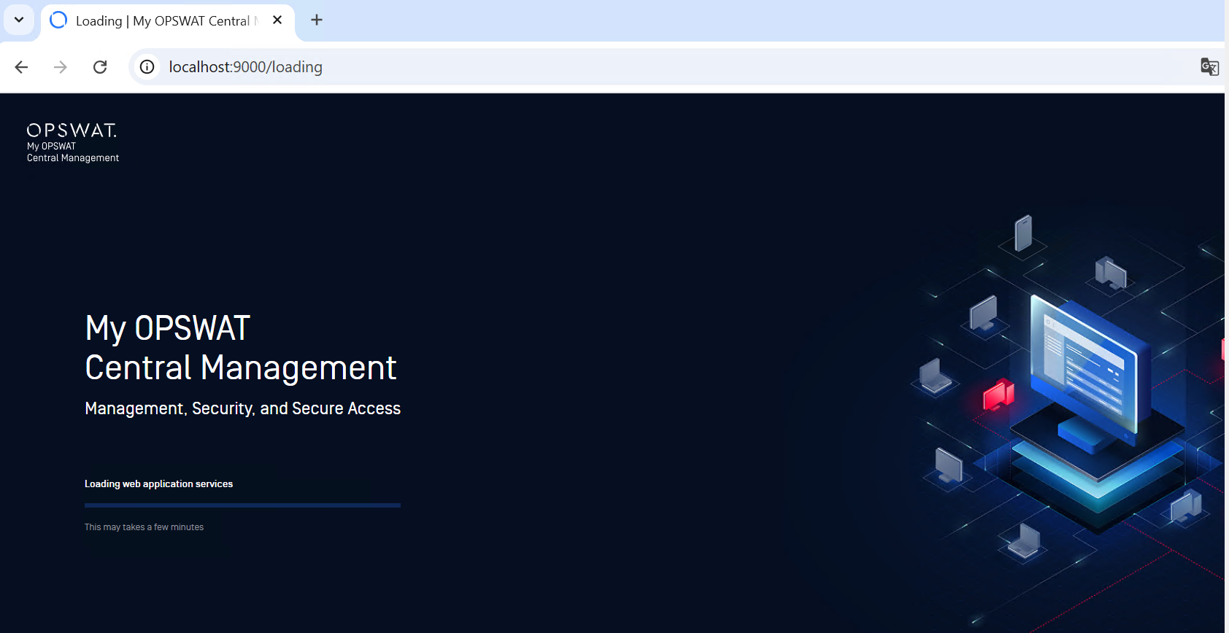This screenshot has height=633, width=1229.
Task: Close the Loading | My OPSWAT Central tab
Action: click(277, 20)
